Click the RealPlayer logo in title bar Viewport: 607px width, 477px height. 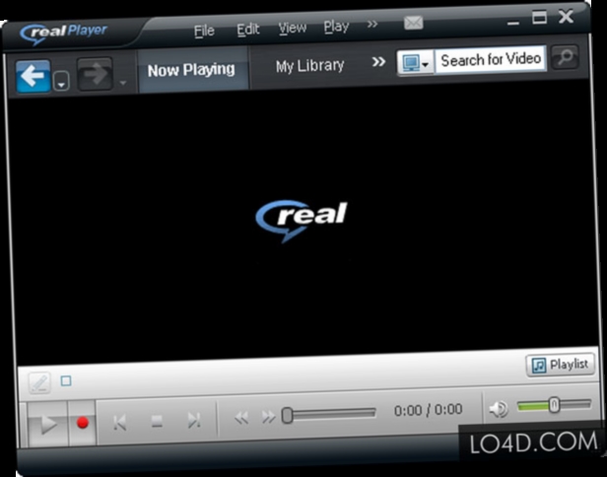pos(63,34)
